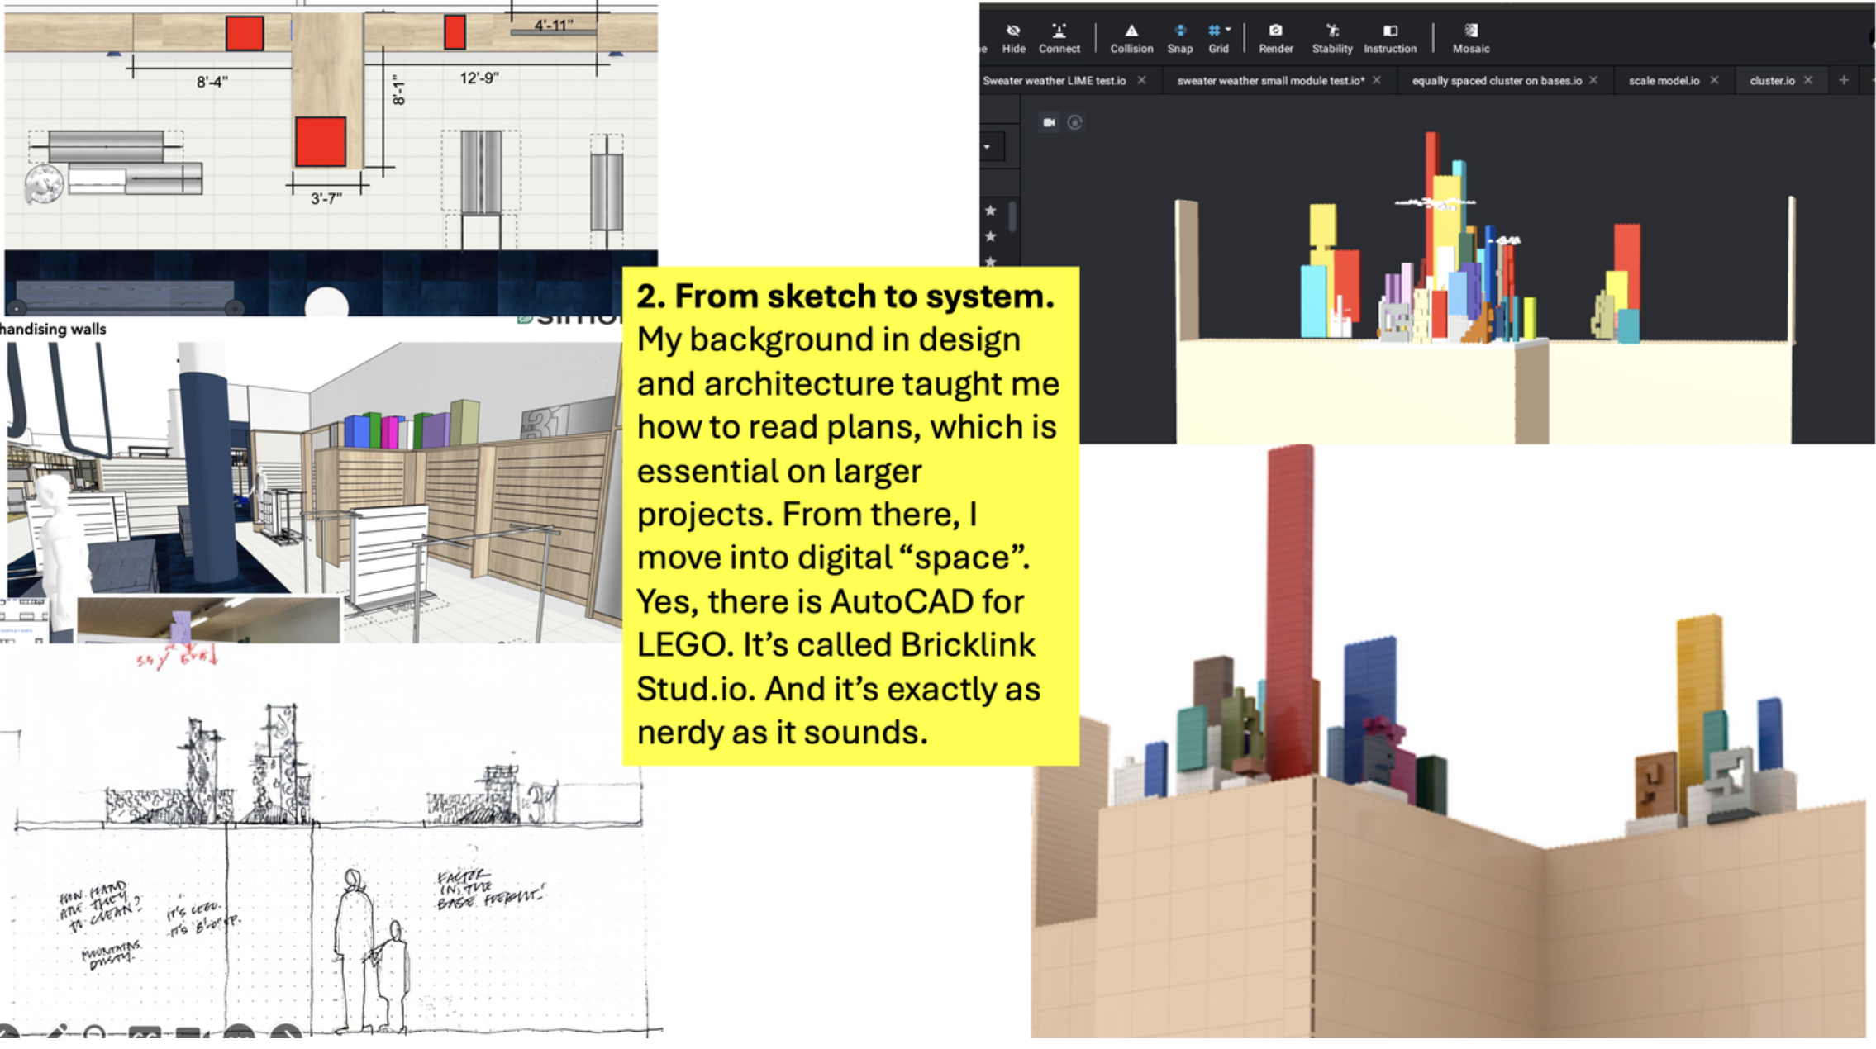Click the top favorite star in the palette

990,211
